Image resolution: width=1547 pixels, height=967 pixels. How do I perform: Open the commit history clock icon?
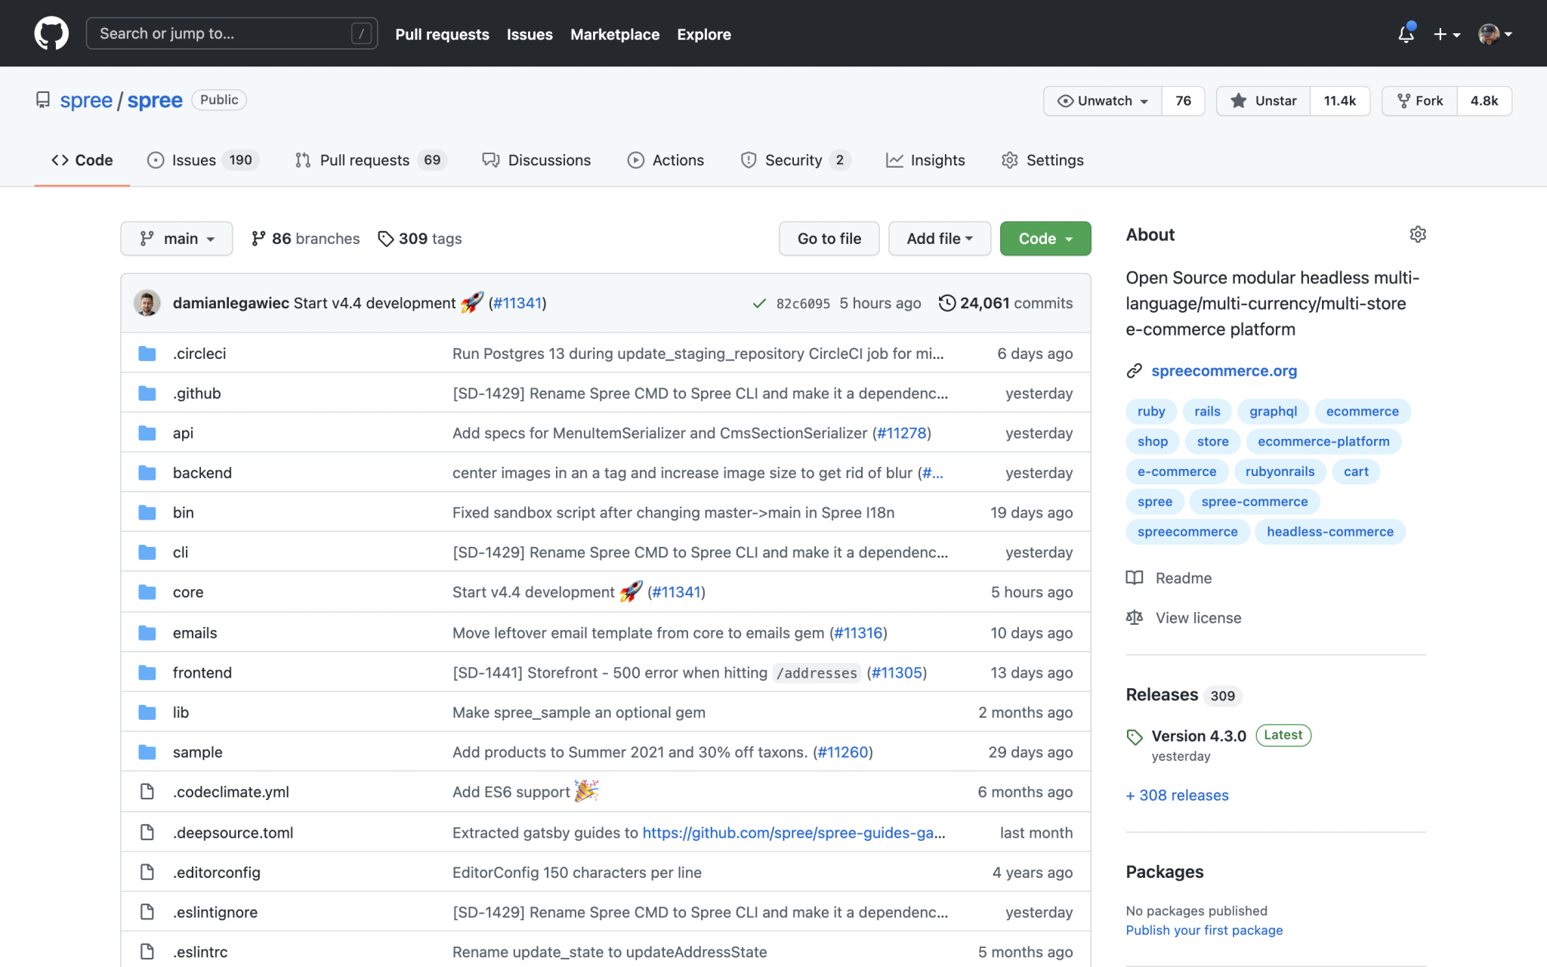(947, 302)
